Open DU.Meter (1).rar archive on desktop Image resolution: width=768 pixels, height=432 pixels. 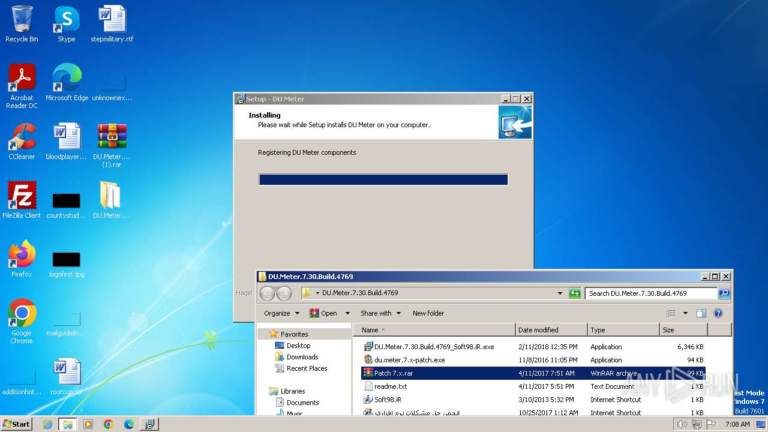point(112,145)
